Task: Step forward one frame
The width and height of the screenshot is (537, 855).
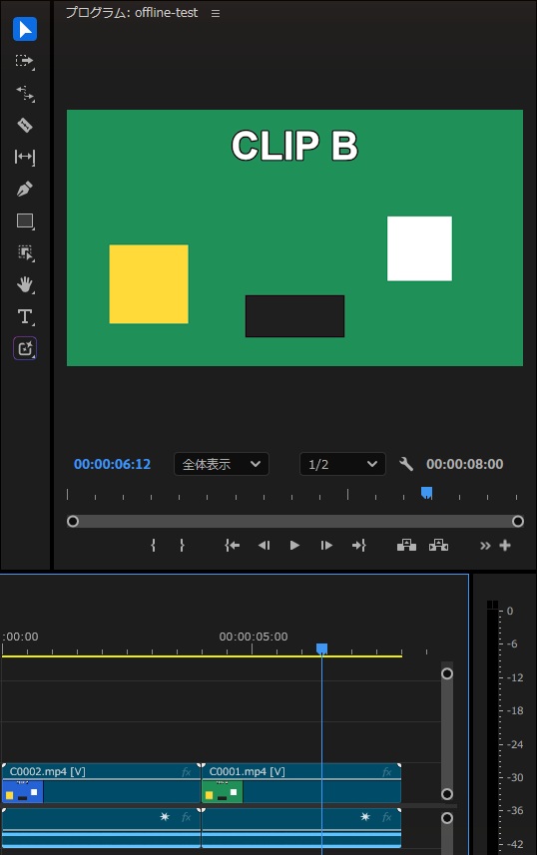Action: (326, 546)
